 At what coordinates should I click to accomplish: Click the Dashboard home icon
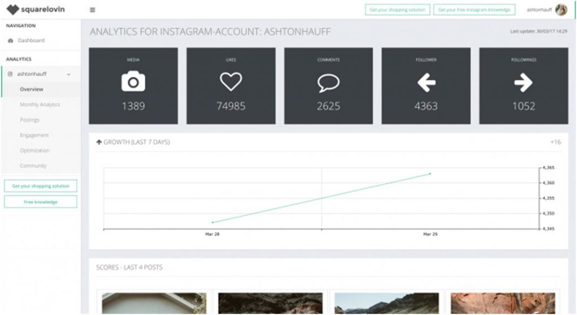(10, 41)
